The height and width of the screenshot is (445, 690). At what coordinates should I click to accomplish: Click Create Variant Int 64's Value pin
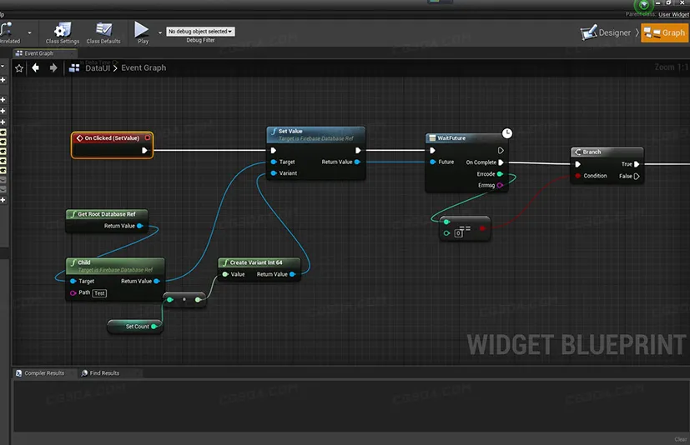(225, 274)
